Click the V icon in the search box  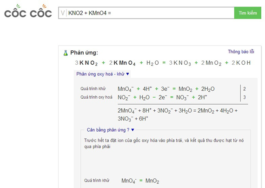(63, 13)
